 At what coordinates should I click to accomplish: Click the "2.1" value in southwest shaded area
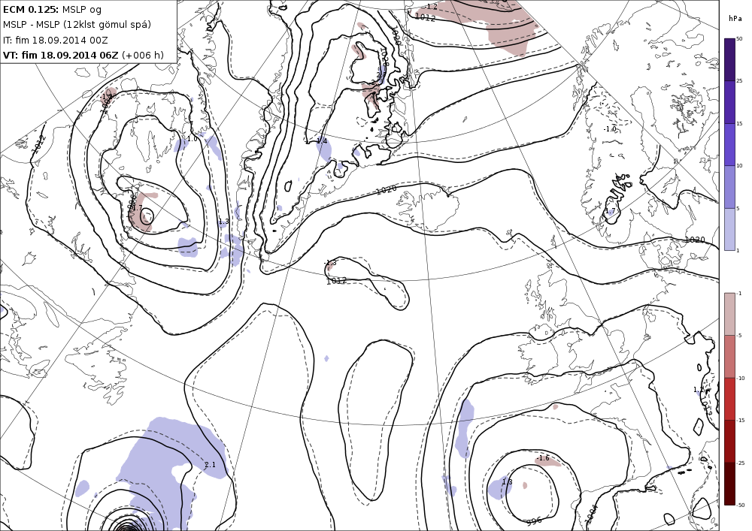pos(210,464)
